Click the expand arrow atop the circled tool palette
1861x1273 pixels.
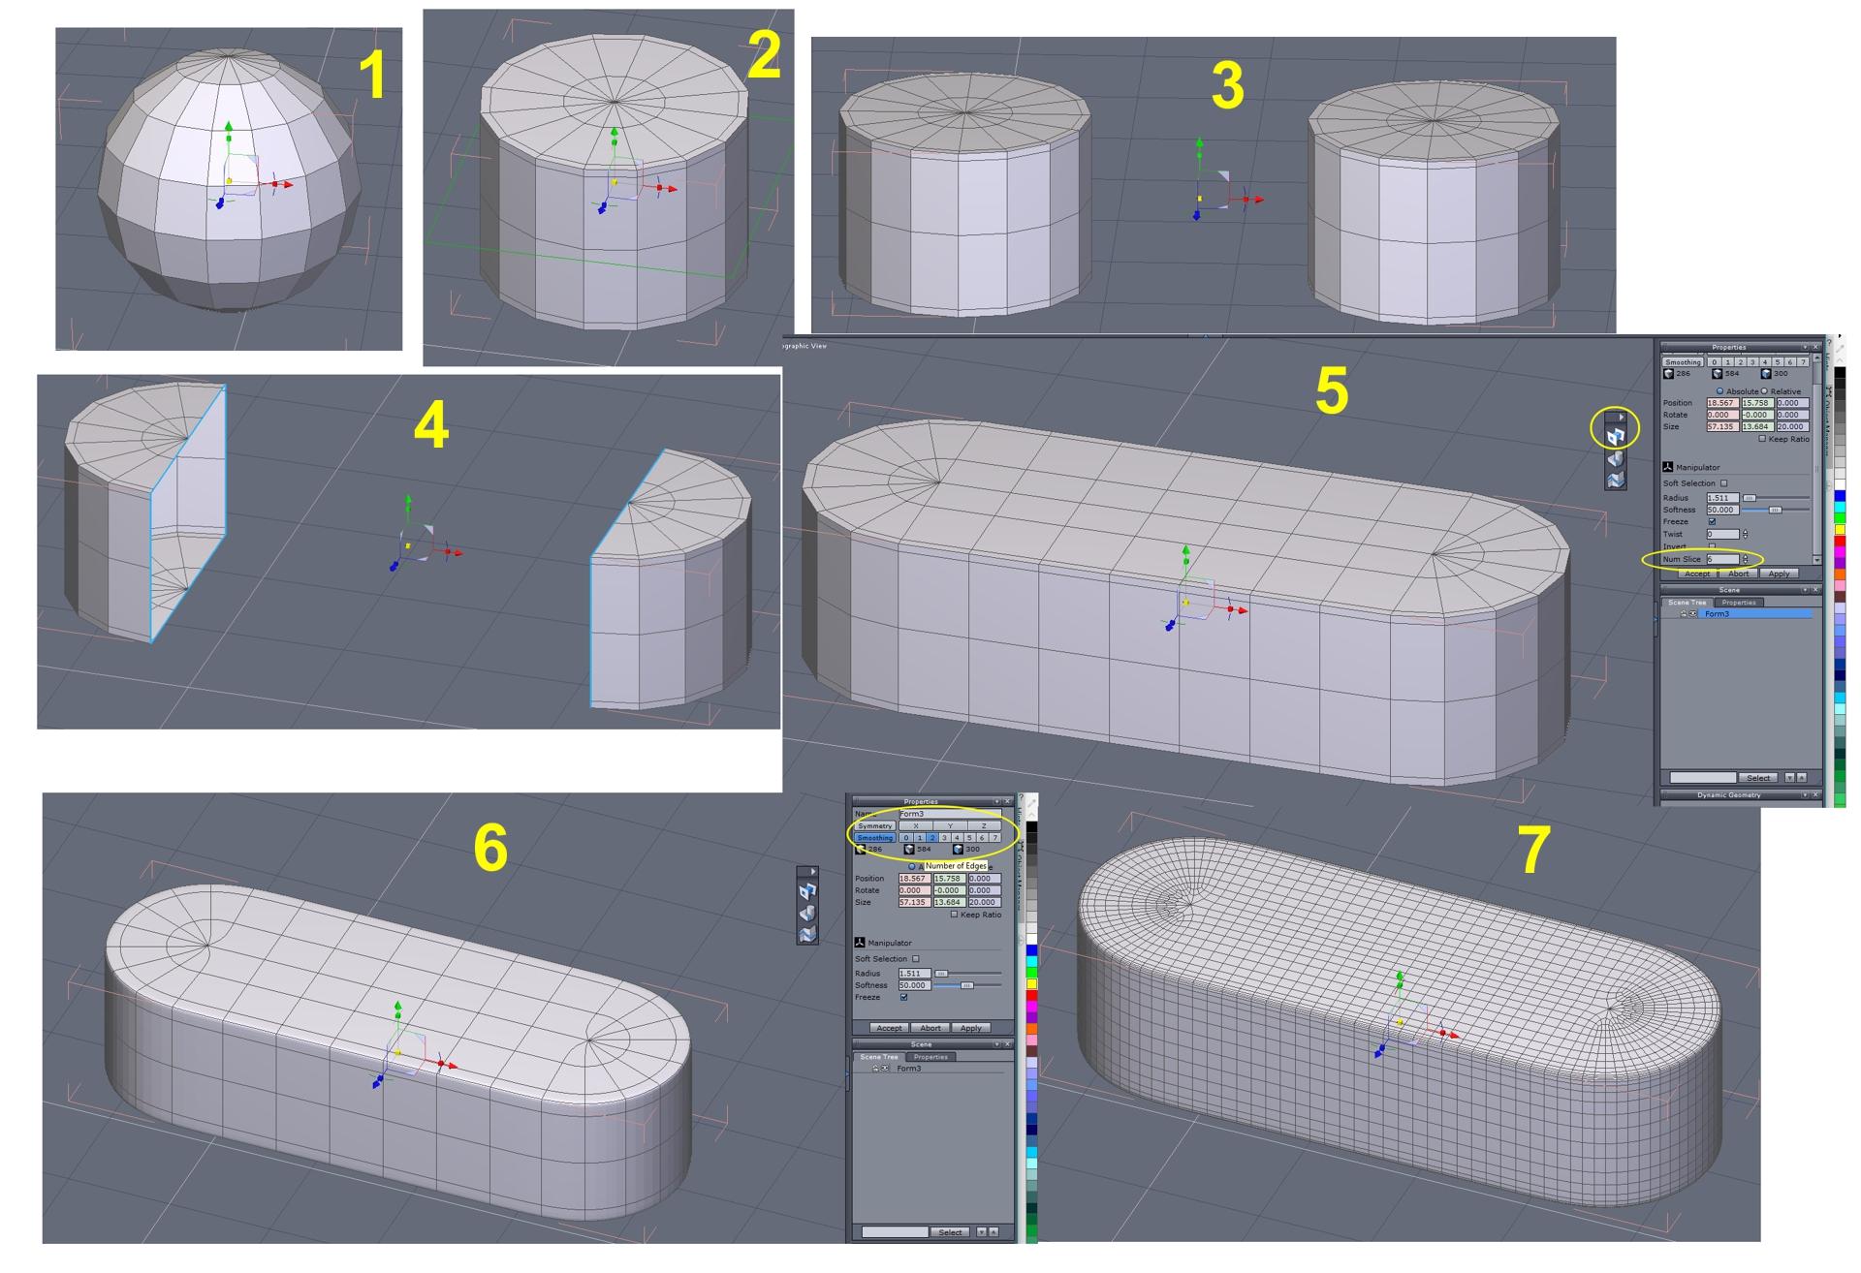1621,417
